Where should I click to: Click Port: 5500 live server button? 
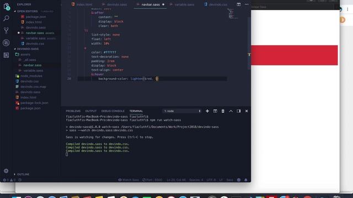click(152, 180)
